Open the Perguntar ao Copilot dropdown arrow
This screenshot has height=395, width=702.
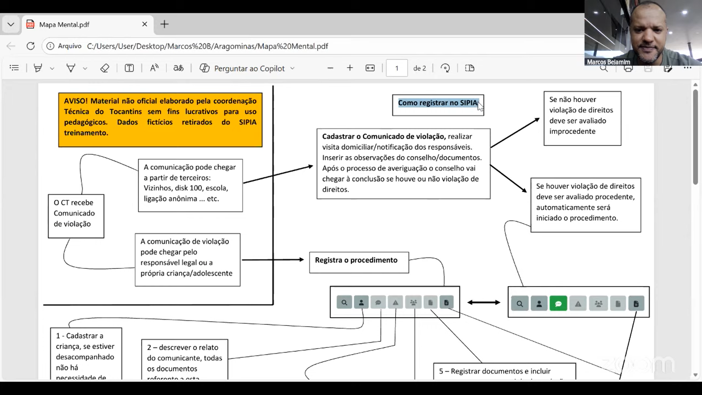click(292, 68)
